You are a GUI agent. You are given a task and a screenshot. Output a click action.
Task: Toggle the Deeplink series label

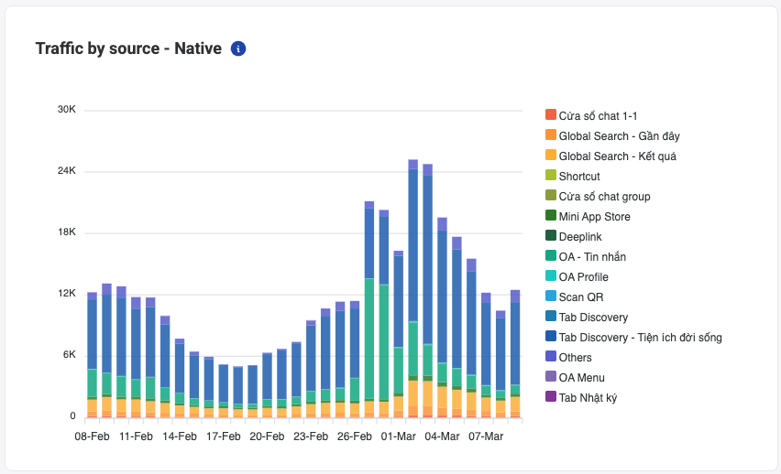tap(580, 237)
